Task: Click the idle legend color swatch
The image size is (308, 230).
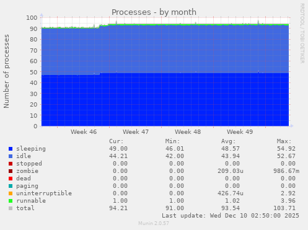Action: (x=11, y=156)
